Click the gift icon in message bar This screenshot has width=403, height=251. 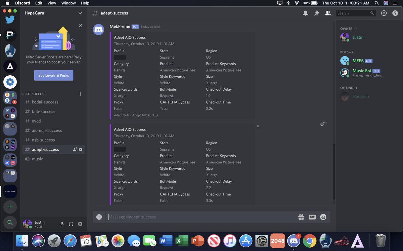[301, 217]
